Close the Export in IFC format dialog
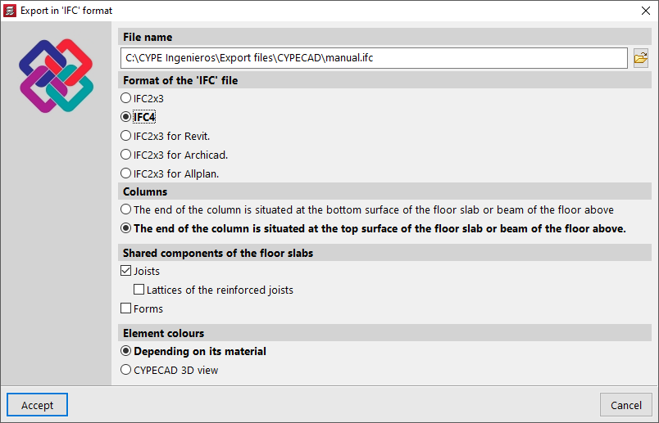 pos(643,11)
